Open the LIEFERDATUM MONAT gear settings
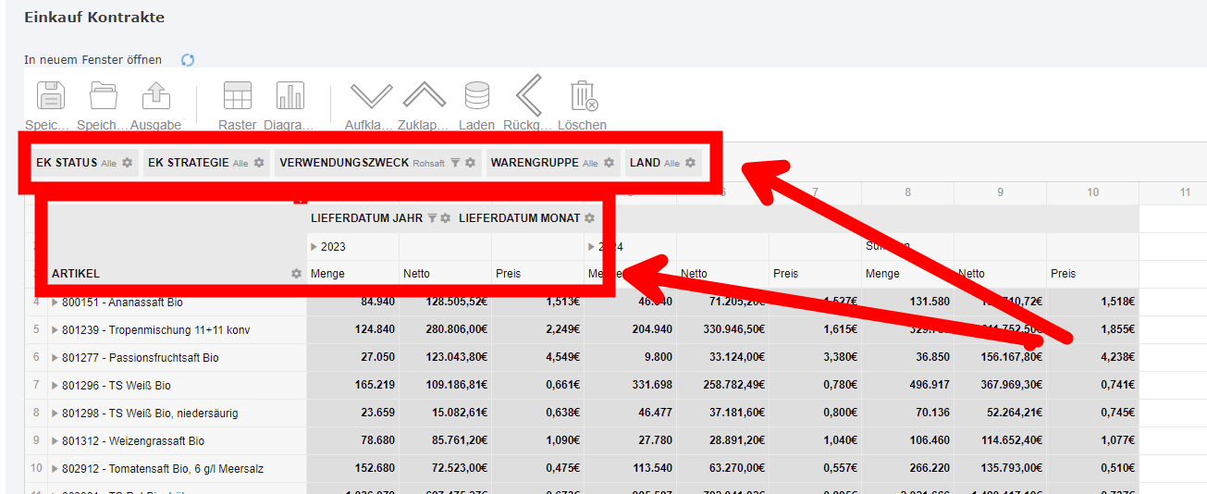Screen dimensions: 1207x494 (589, 218)
